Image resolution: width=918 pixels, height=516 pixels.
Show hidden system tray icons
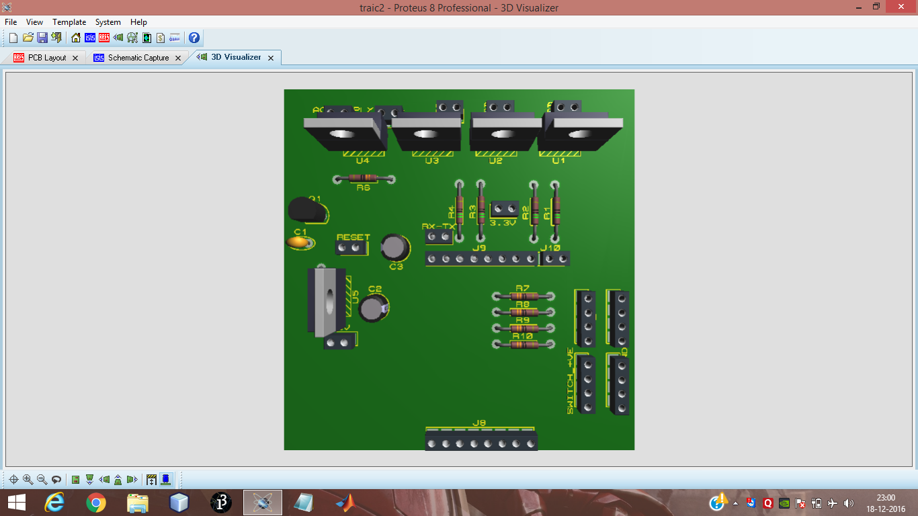pos(735,503)
